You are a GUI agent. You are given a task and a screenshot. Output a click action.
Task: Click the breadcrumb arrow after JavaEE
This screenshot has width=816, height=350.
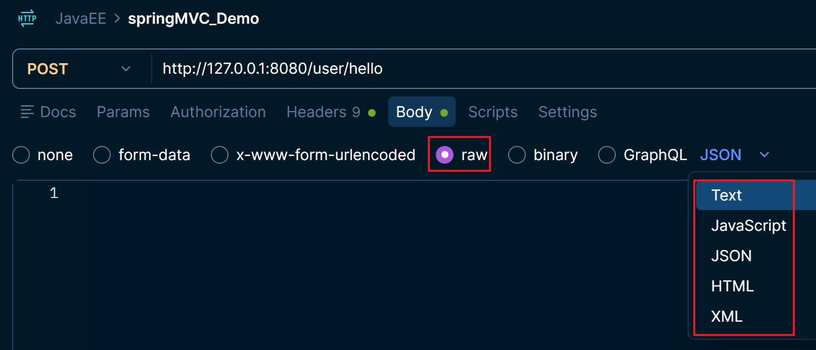coord(117,19)
